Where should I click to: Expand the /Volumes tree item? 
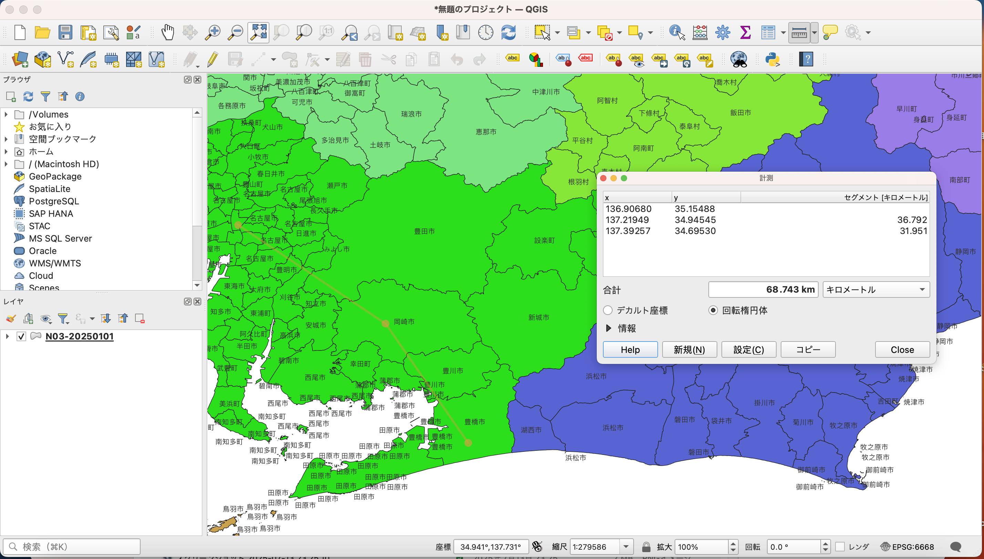point(6,114)
